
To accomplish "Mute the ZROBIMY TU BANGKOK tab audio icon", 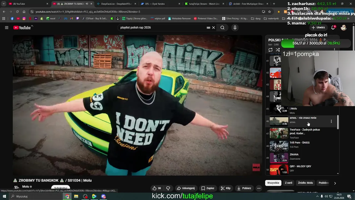I will (87, 4).
